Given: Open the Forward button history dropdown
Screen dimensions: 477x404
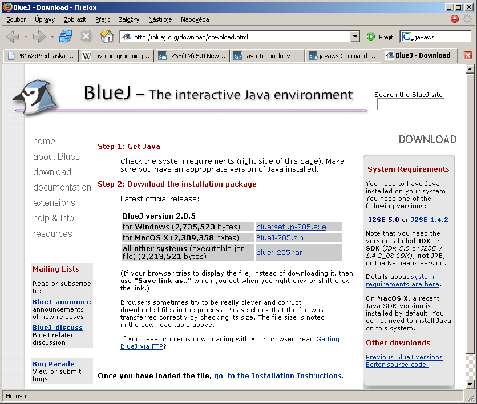Looking at the screenshot, I should [x=52, y=37].
